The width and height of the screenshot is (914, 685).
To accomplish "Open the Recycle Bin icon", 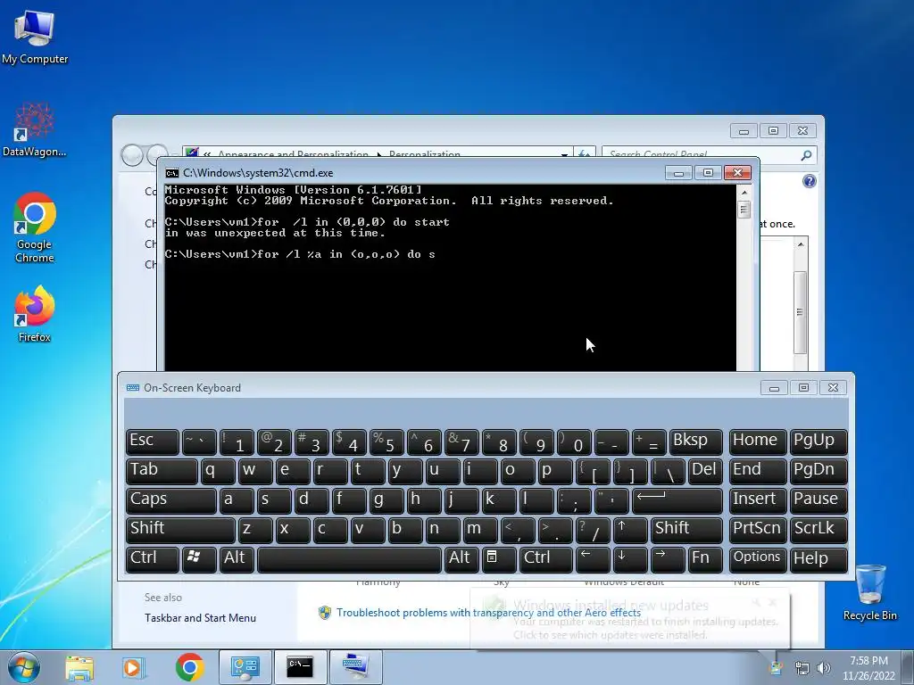I will [x=869, y=592].
